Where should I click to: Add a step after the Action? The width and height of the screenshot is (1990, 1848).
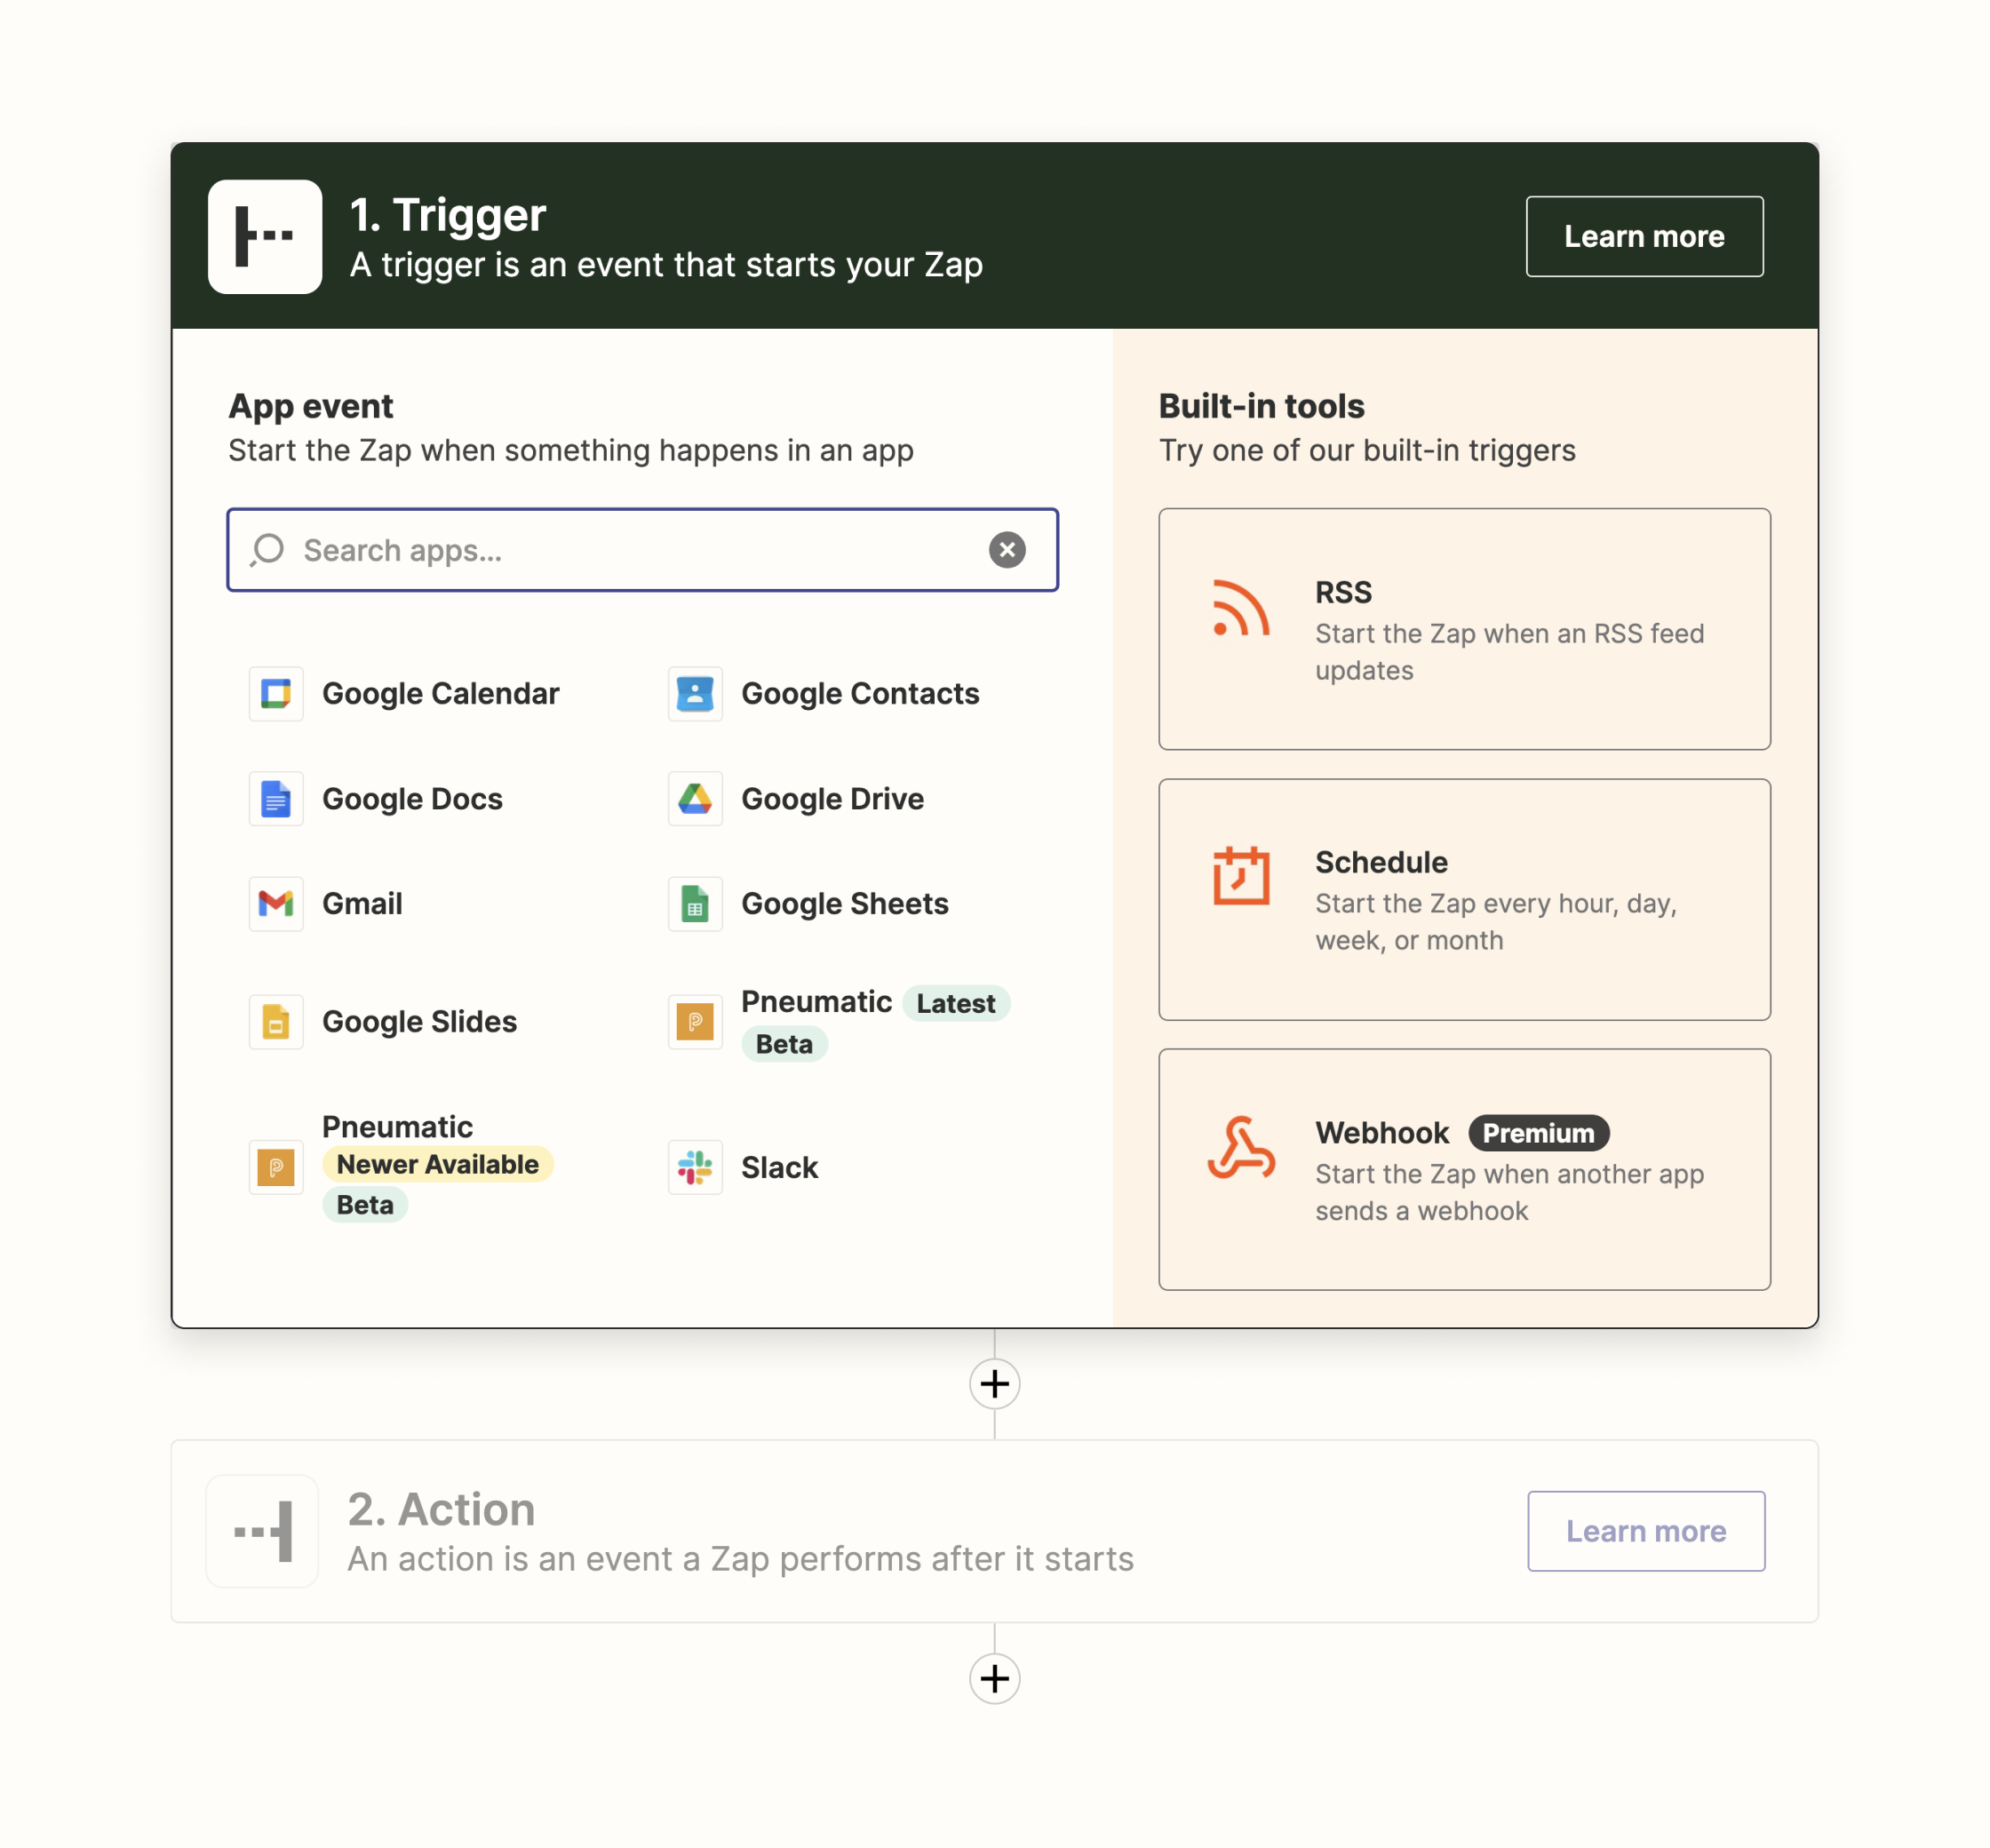point(994,1678)
